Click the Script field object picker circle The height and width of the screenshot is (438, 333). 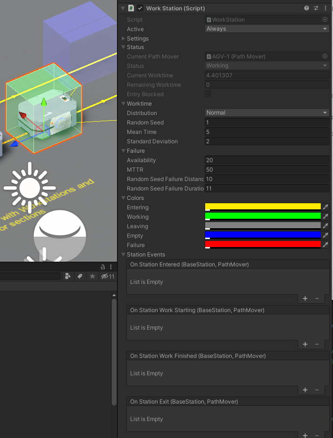pyautogui.click(x=325, y=20)
